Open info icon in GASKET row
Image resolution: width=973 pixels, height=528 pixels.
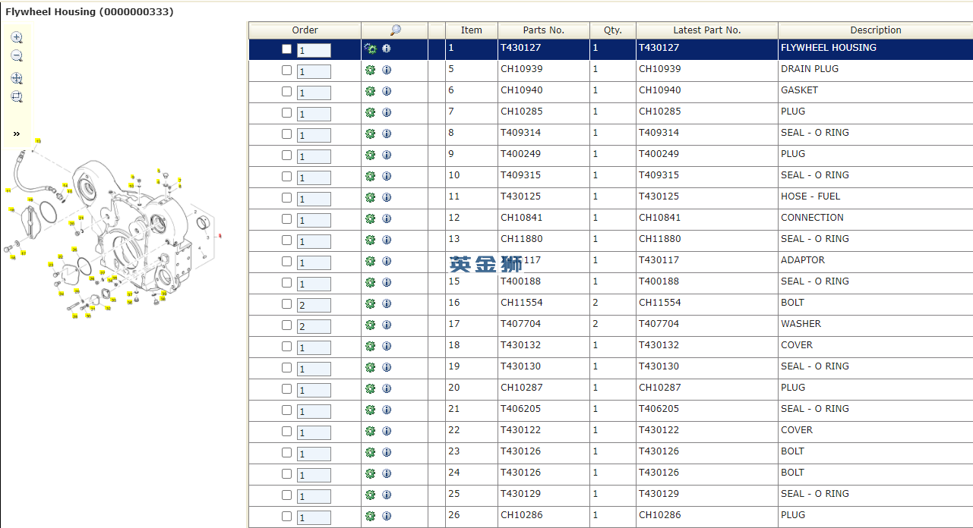pos(387,91)
